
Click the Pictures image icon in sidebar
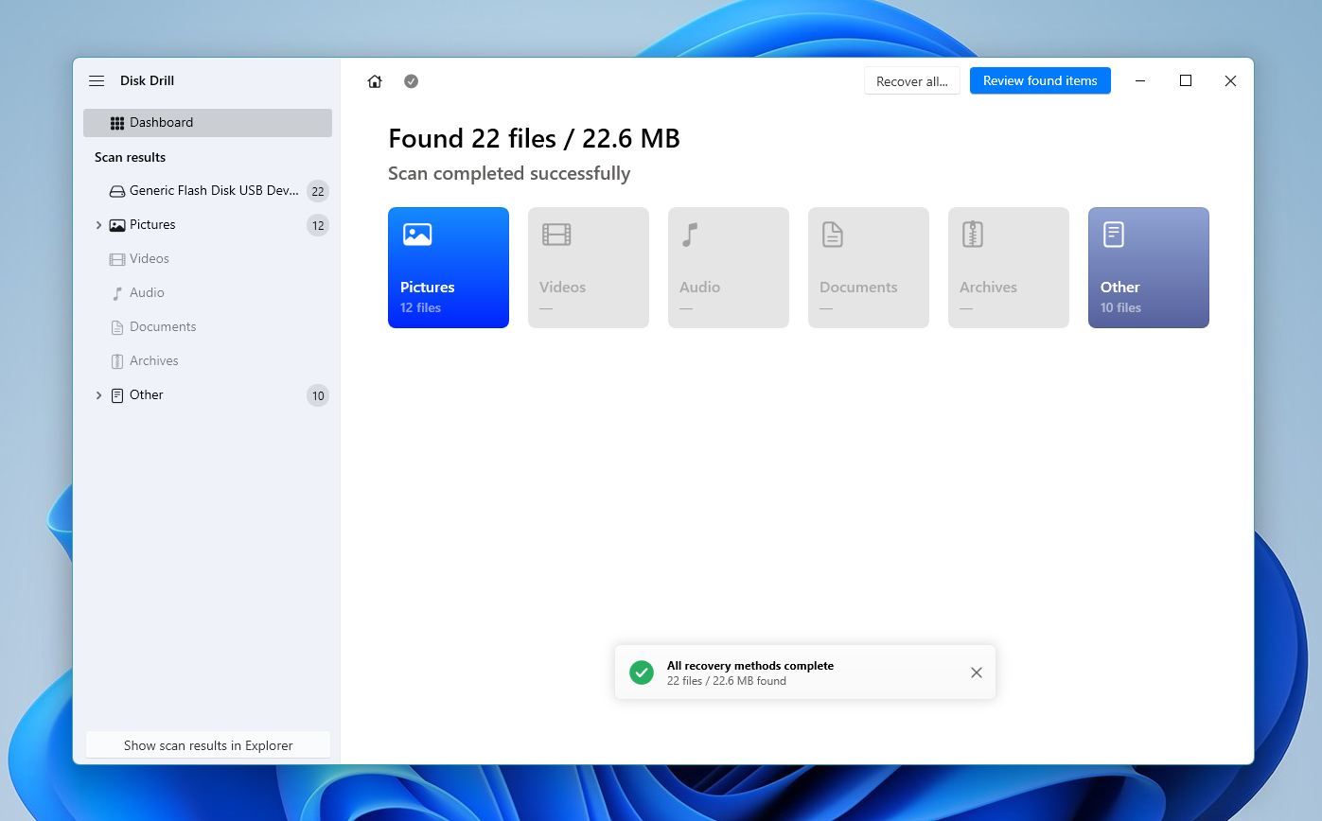click(x=117, y=225)
